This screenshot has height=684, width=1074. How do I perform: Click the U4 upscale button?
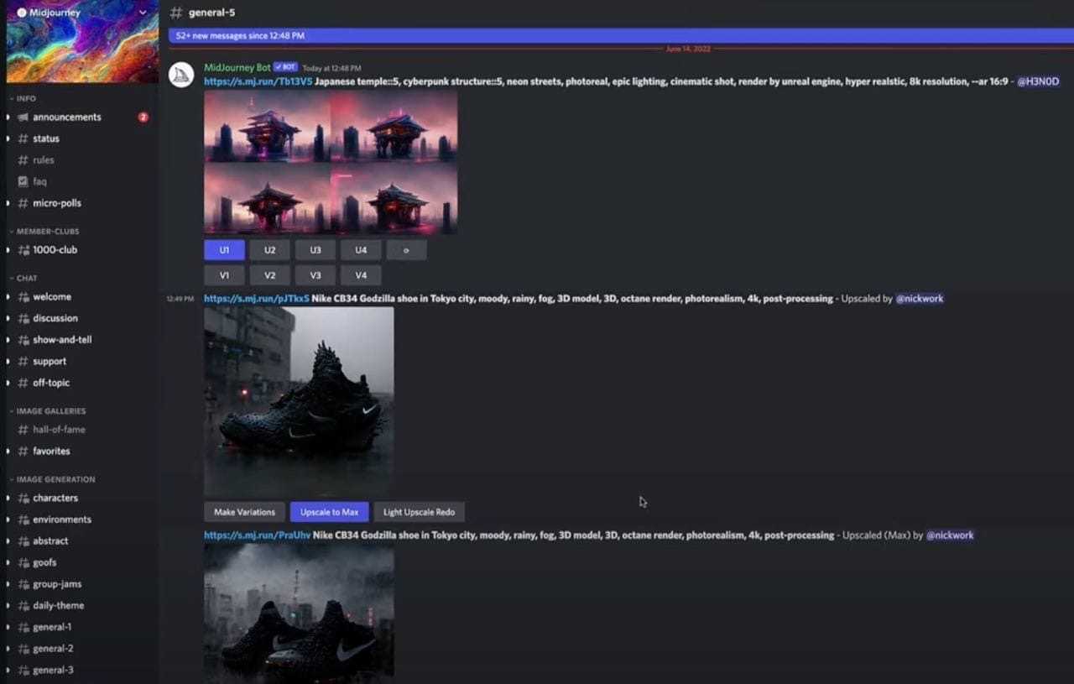(360, 250)
